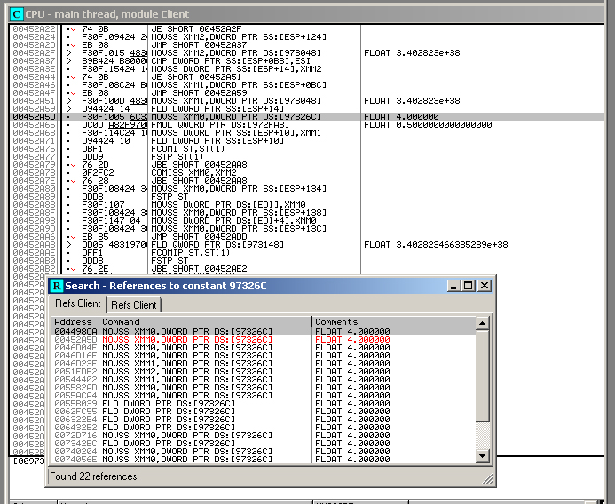Close the Search References window
The width and height of the screenshot is (615, 504).
click(x=485, y=286)
